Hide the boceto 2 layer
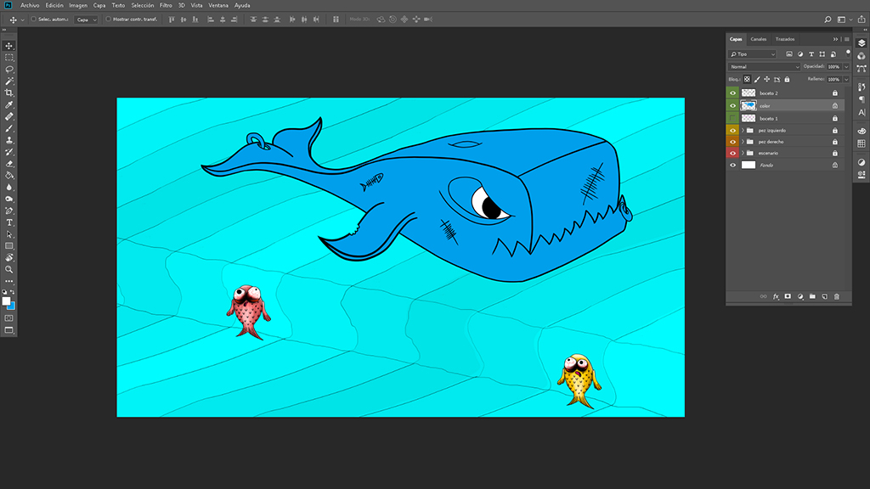 coord(733,93)
